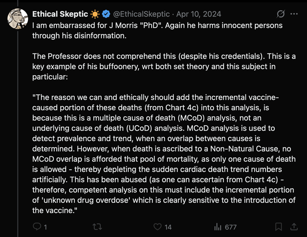Viewport: 307px width, 237px height.
Task: Open the view analytics bar chart icon
Action: (x=218, y=227)
